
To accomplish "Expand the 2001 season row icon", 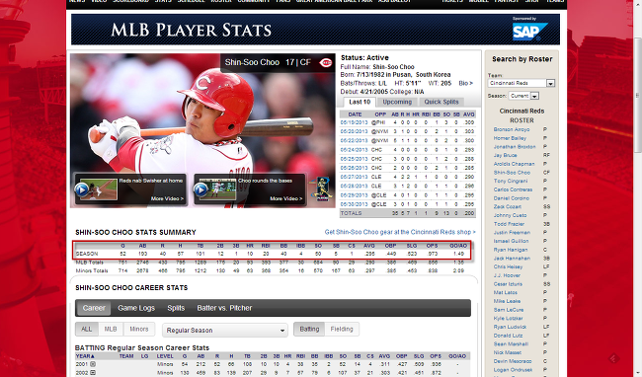I will [x=93, y=364].
